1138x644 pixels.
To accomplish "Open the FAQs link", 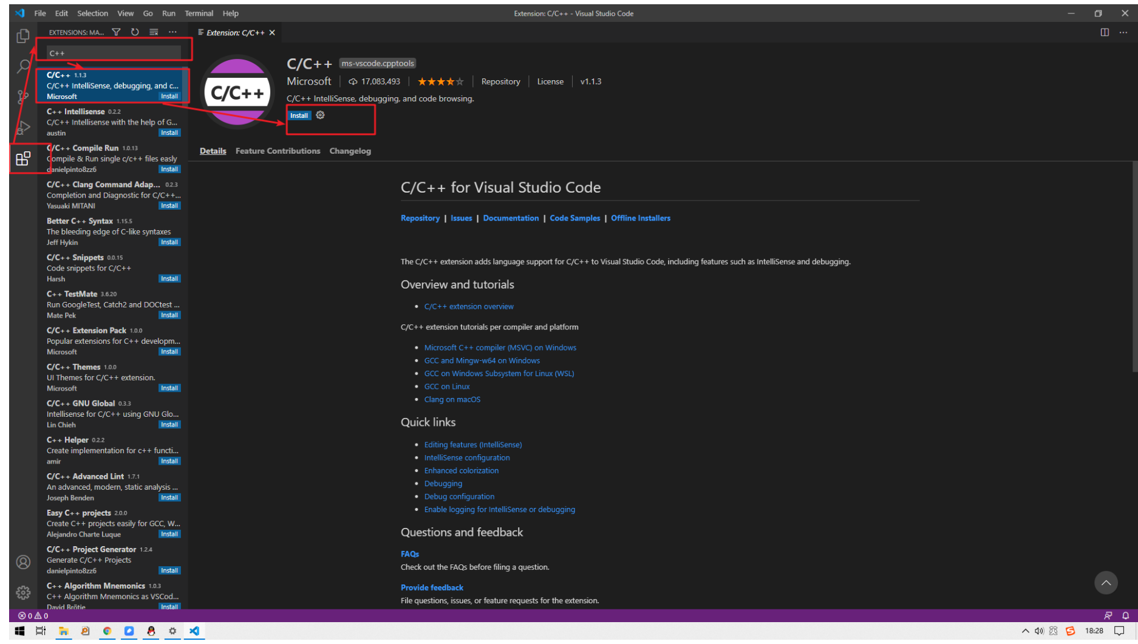I will coord(410,553).
